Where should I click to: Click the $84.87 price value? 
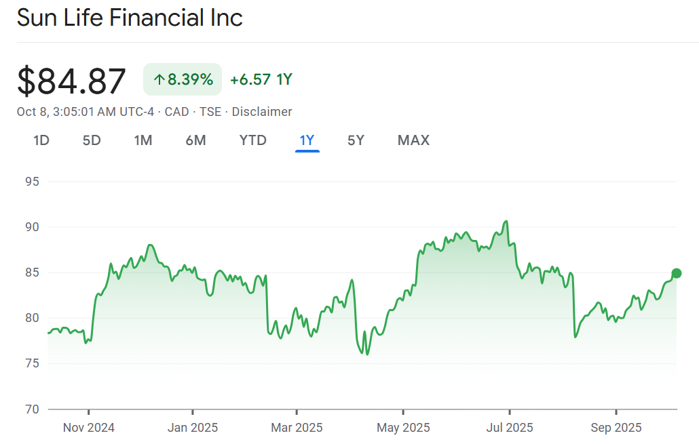tap(72, 81)
